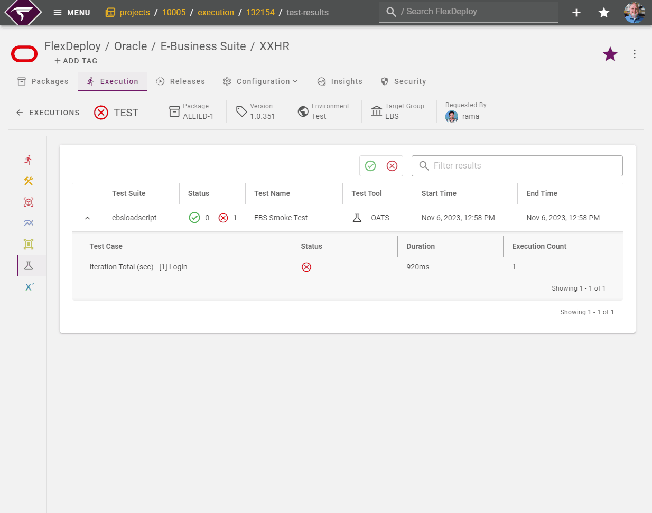Click failed status icon for Login case
The height and width of the screenshot is (513, 652).
(306, 267)
